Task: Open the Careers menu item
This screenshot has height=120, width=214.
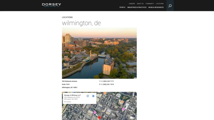Action: [x=132, y=4]
